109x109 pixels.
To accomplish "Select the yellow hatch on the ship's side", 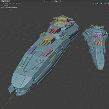I will point(54,58).
